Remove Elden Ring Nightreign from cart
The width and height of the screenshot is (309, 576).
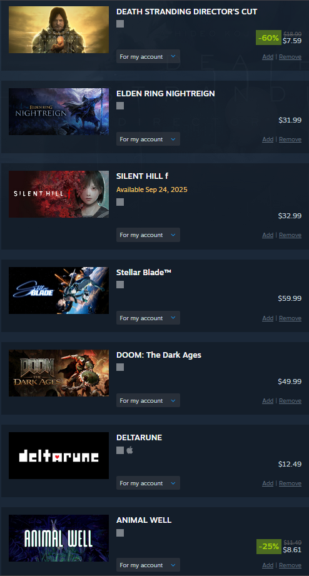click(x=290, y=139)
